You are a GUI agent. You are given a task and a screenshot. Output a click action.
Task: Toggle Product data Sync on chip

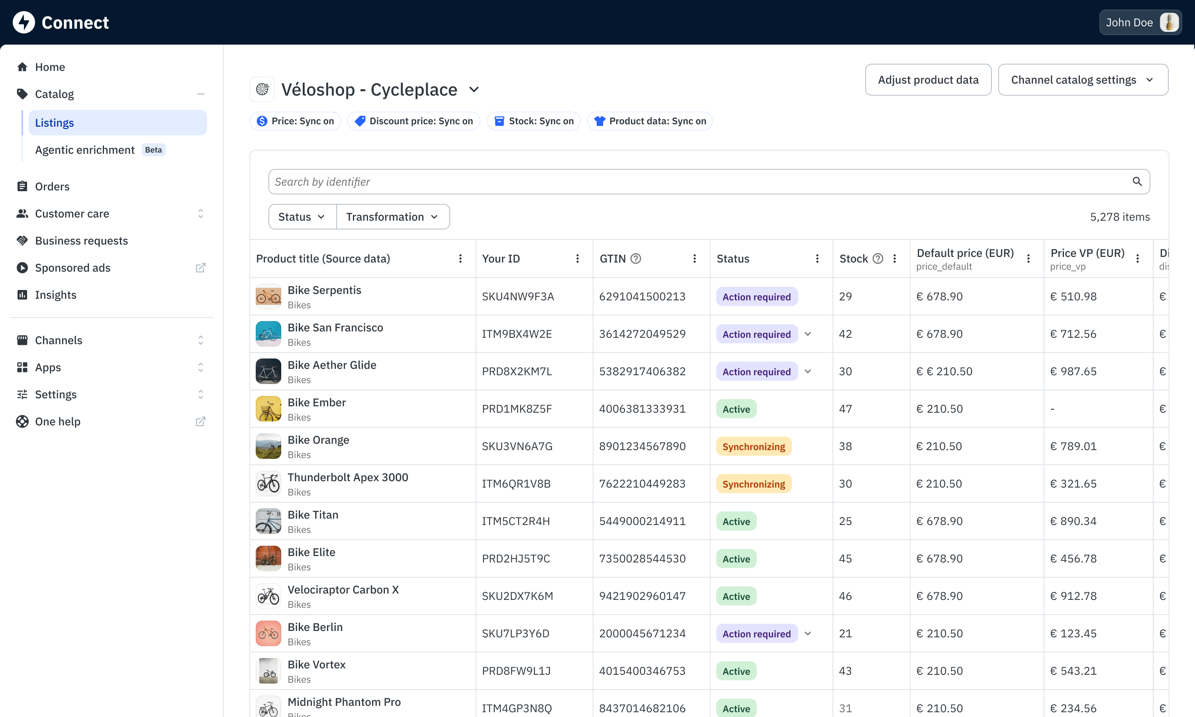tap(650, 121)
